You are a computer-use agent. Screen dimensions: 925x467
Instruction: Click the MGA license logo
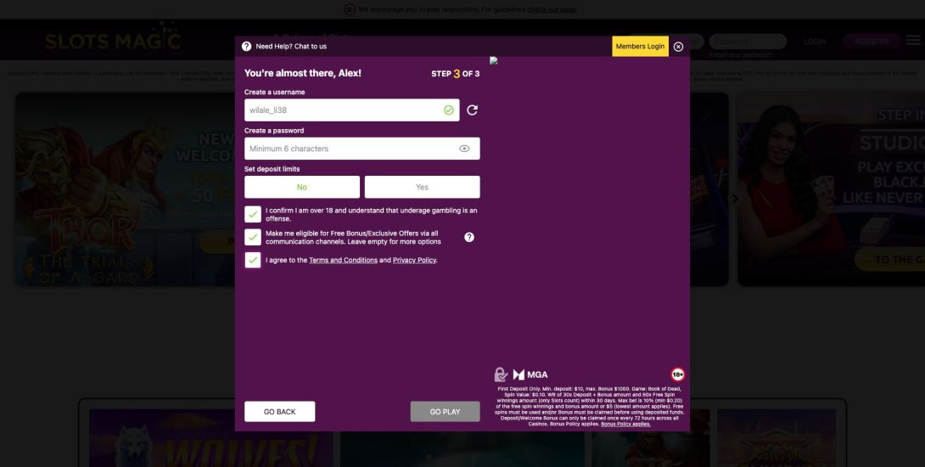coord(530,375)
